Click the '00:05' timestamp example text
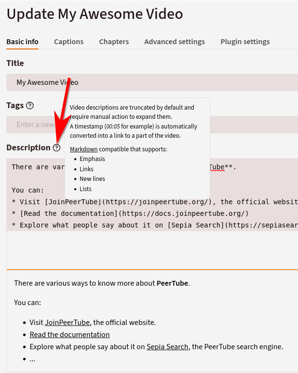 point(113,126)
